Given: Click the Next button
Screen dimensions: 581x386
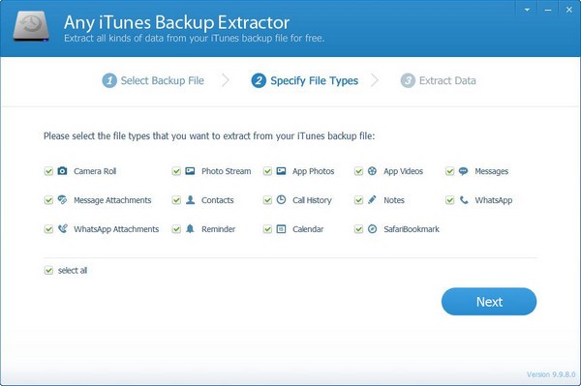Looking at the screenshot, I should pyautogui.click(x=489, y=302).
